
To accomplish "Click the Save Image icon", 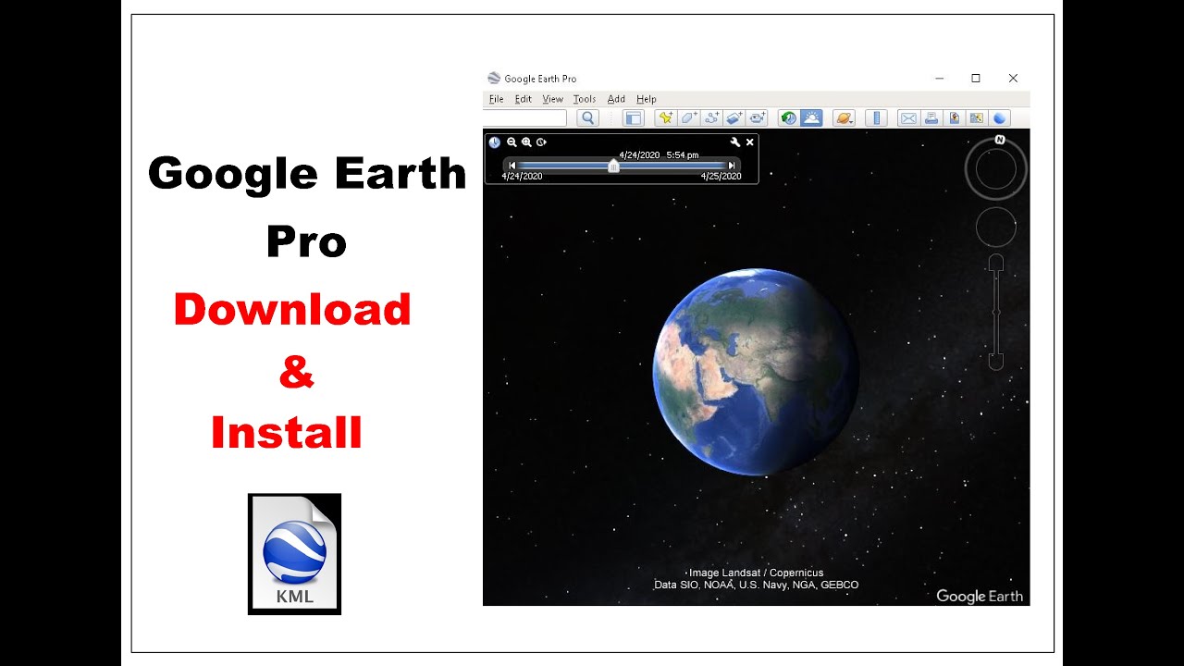I will click(x=954, y=117).
